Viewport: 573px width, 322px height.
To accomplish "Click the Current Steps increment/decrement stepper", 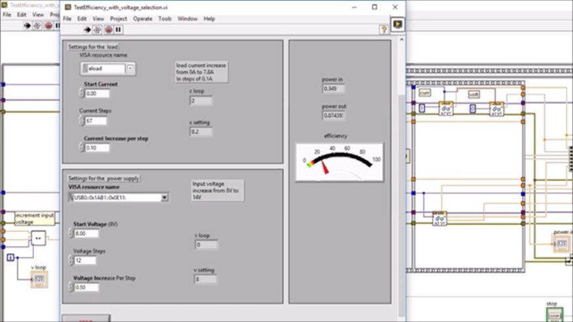I will tap(82, 121).
